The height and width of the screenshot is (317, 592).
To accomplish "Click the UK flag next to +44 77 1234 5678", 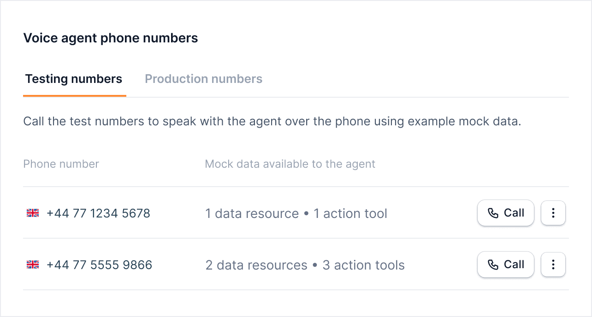I will pyautogui.click(x=33, y=213).
